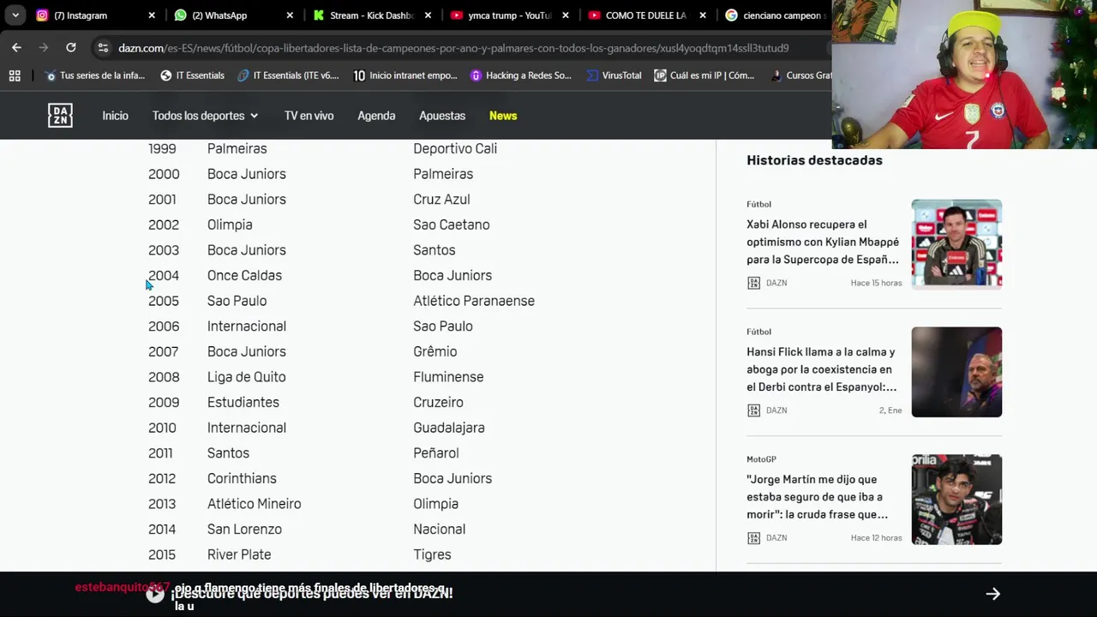The image size is (1097, 617).
Task: Click the Hansi Flick article thumbnail
Action: click(956, 372)
